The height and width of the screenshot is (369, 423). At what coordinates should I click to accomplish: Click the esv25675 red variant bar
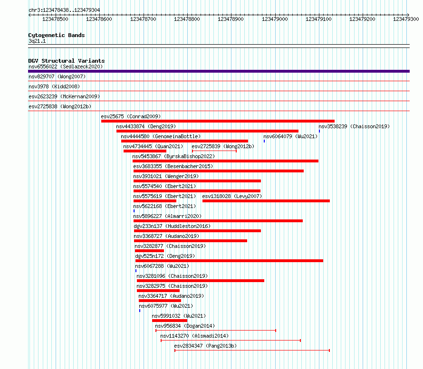[218, 121]
